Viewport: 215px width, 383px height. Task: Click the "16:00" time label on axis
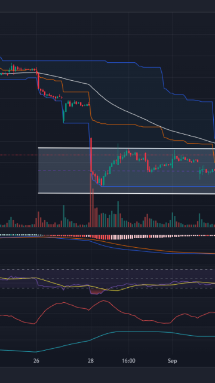[128, 361]
